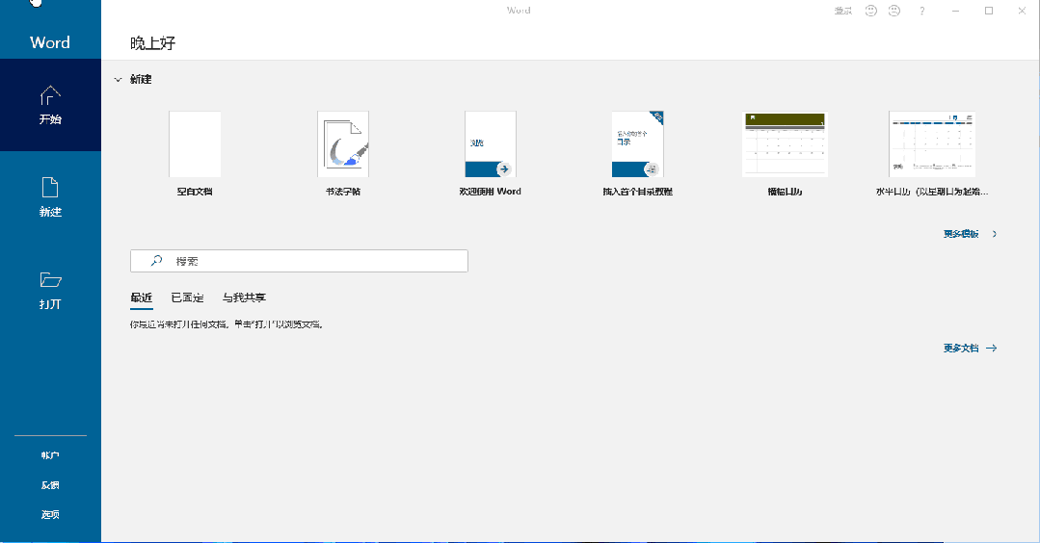Select the green banner calendar template
This screenshot has height=543, width=1040.
(x=785, y=144)
